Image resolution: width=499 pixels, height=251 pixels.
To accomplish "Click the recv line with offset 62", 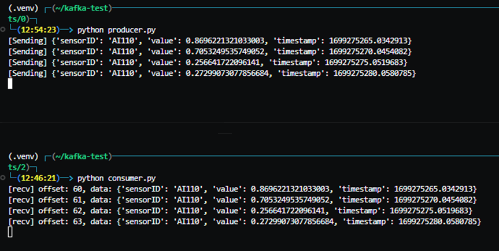I will point(241,211).
